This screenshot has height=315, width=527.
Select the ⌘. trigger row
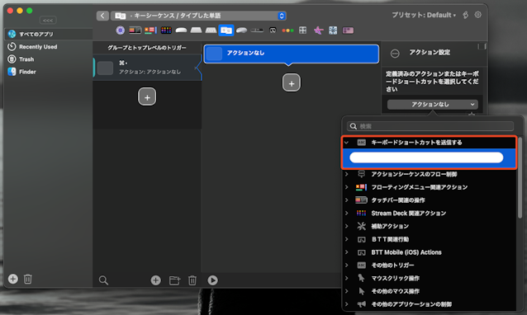[147, 68]
